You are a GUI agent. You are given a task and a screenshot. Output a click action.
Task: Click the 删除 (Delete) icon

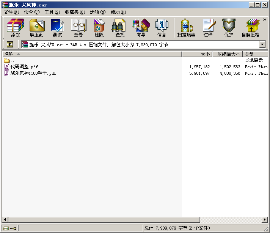(99, 28)
